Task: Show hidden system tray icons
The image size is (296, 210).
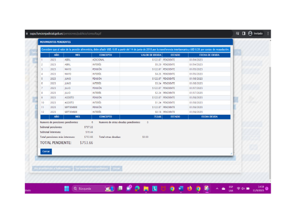Action: (x=217, y=188)
